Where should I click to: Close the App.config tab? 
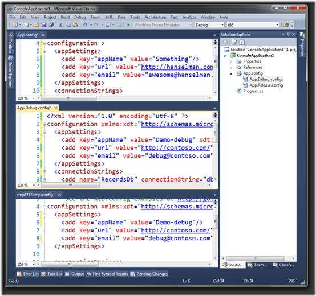pyautogui.click(x=43, y=35)
